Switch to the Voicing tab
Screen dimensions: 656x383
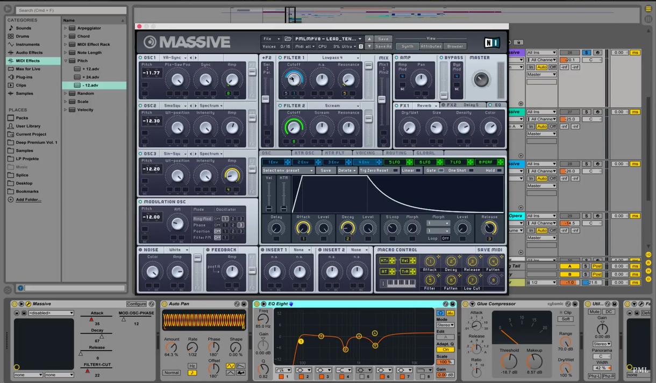(x=366, y=153)
